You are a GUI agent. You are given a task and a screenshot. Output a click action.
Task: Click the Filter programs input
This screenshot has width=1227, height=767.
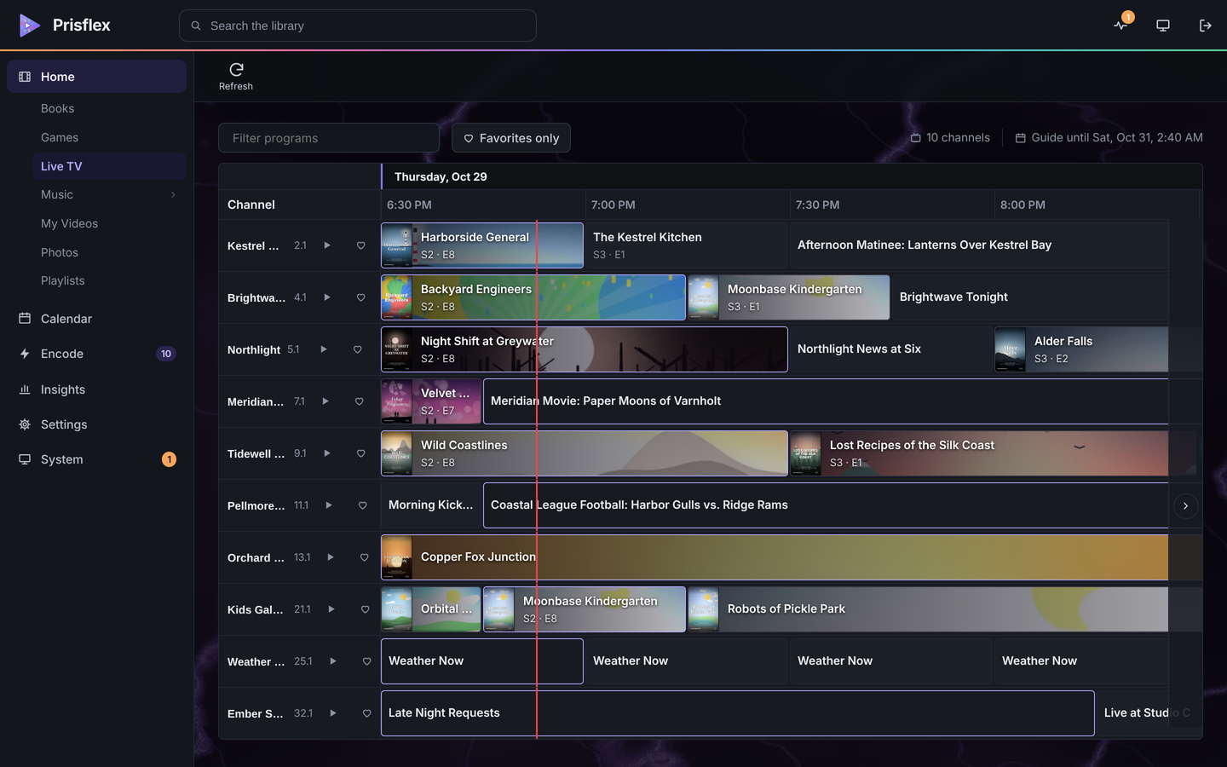[x=329, y=138]
